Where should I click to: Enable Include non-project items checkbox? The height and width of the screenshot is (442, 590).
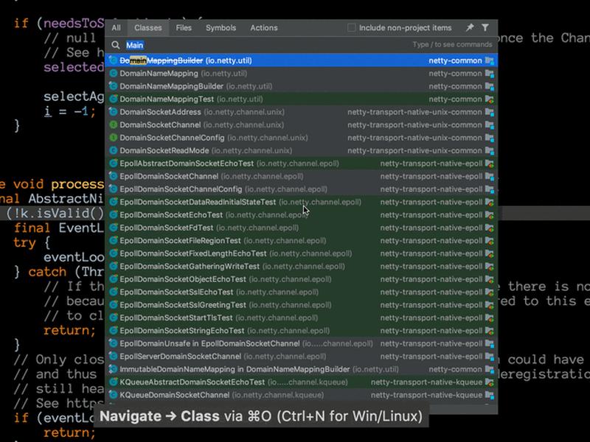[x=352, y=28]
